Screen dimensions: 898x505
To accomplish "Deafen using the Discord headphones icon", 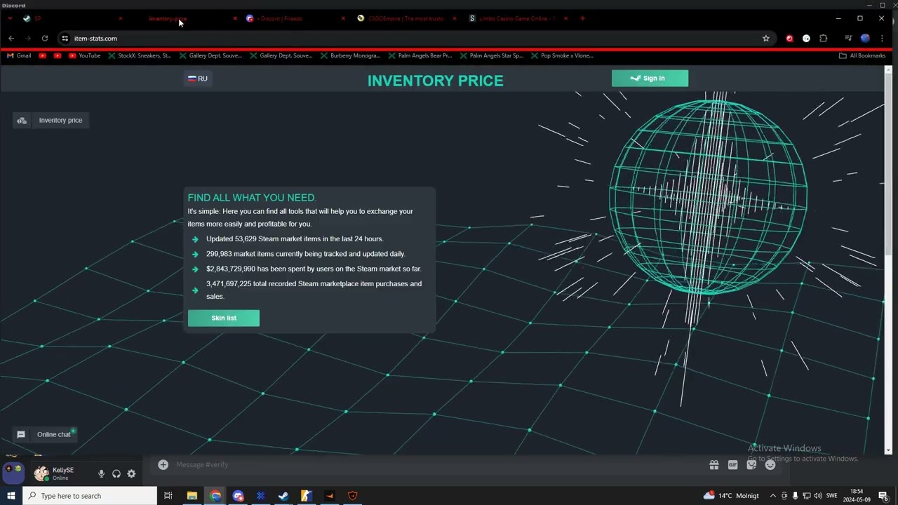I will (x=116, y=474).
